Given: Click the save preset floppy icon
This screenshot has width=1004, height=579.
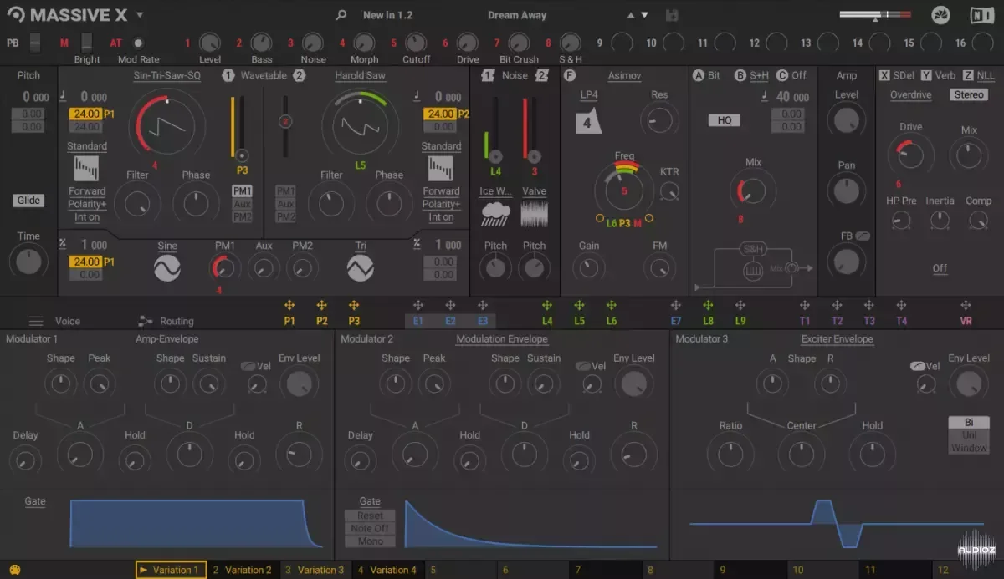Looking at the screenshot, I should [671, 15].
